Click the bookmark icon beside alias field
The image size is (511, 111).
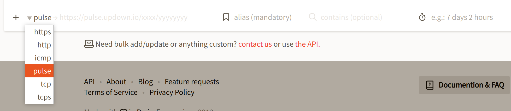tap(226, 17)
